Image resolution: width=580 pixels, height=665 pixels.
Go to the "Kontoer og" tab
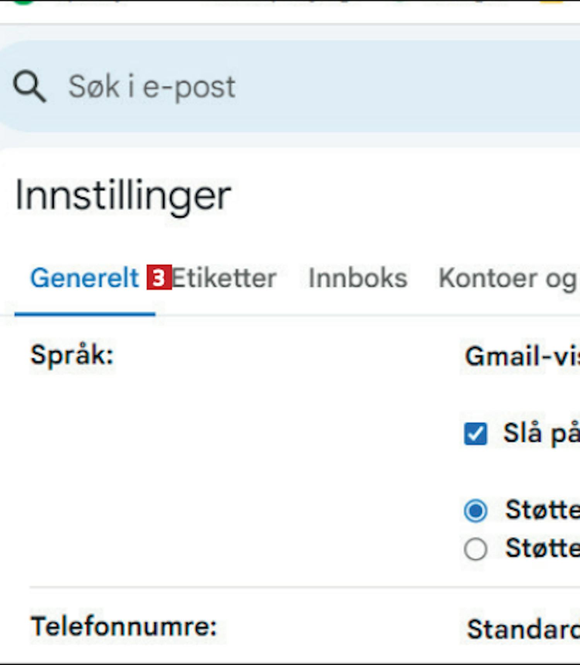509,279
